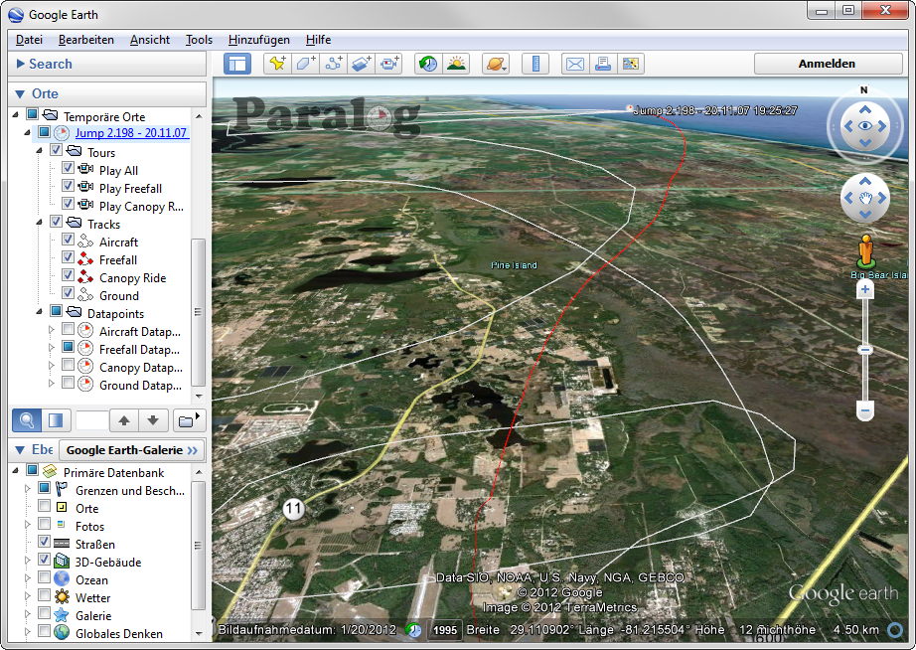Enable the Aircraft Datapoints checkbox
916x650 pixels.
click(67, 331)
